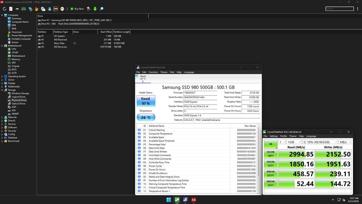Open CrystalDiskMark Settings menu
Screen dimensions: 362x204
[274, 136]
